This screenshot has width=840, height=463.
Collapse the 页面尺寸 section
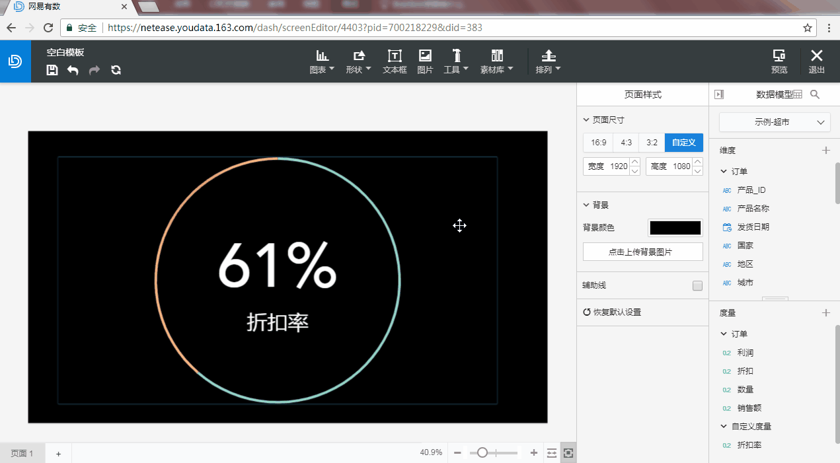tap(586, 120)
